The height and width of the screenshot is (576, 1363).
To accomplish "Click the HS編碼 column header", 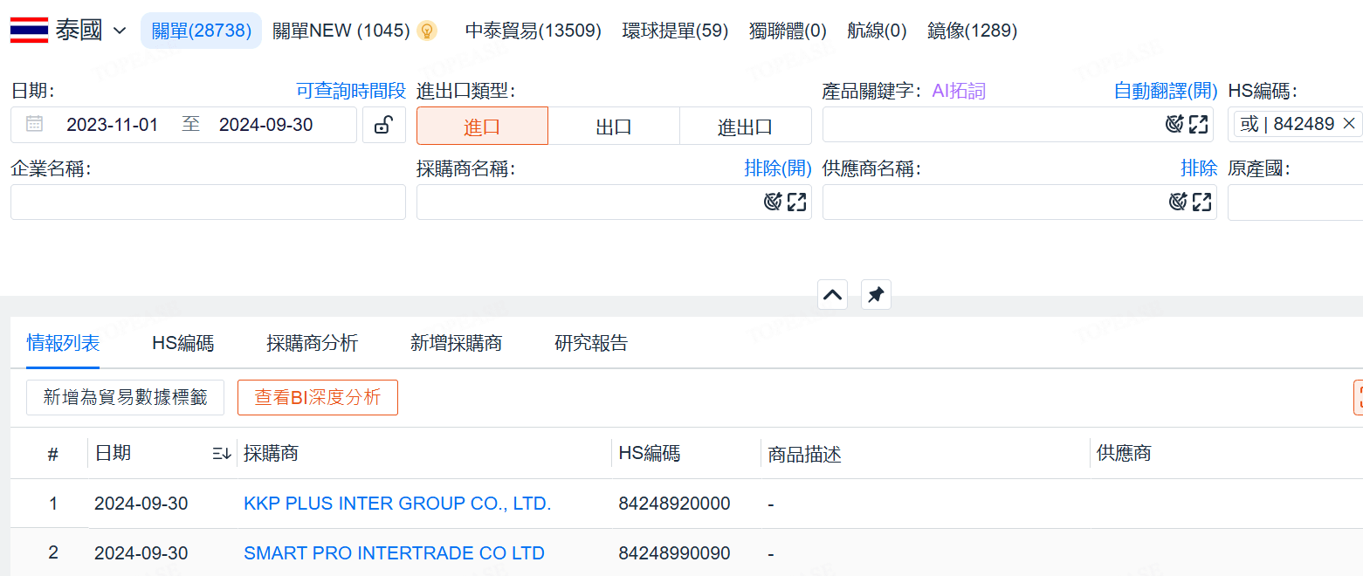I will tap(650, 453).
